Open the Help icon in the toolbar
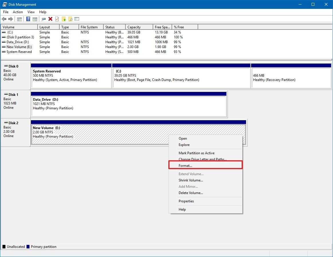Image resolution: width=333 pixels, height=257 pixels. [28, 19]
